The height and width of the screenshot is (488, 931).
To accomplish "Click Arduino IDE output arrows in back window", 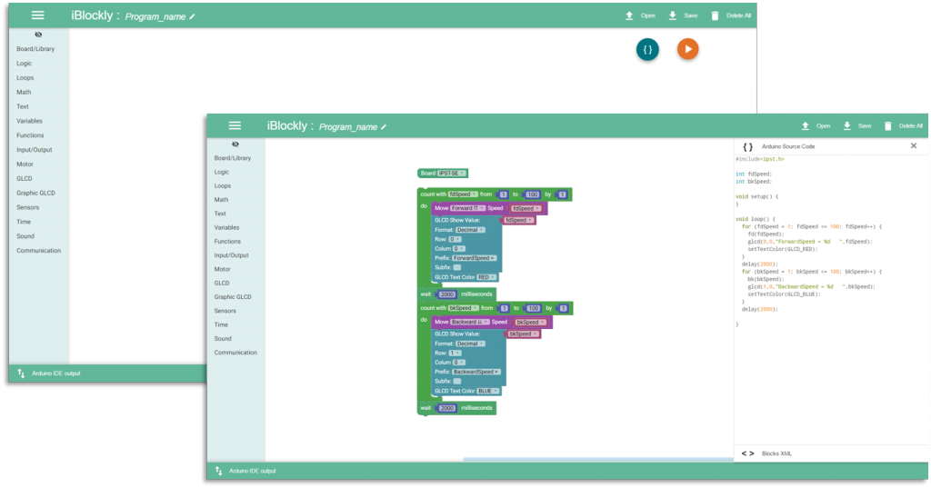I will (x=21, y=373).
